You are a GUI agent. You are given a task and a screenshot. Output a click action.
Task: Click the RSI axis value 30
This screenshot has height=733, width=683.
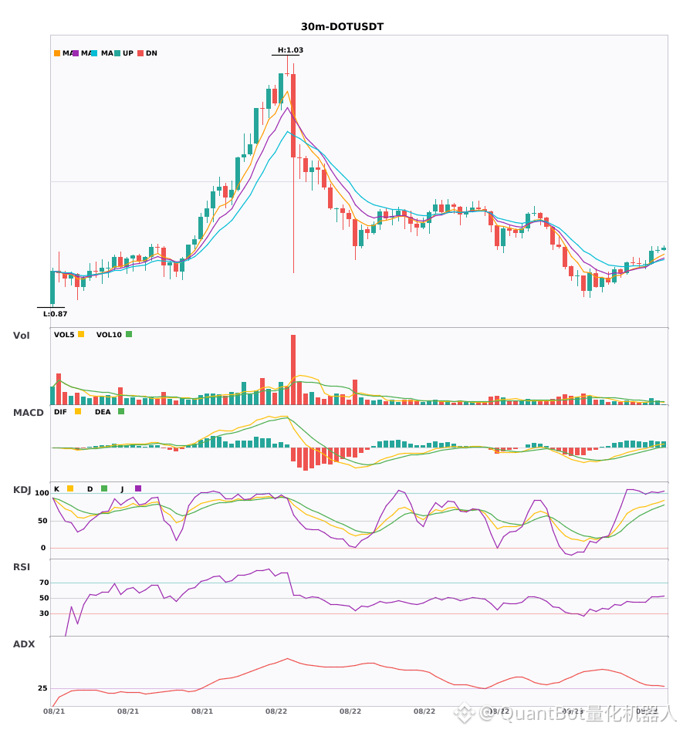coord(44,613)
